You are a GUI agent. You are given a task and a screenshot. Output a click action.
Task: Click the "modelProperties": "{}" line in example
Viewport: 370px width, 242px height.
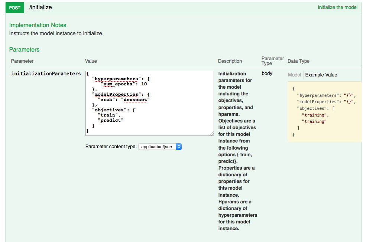pos(326,102)
